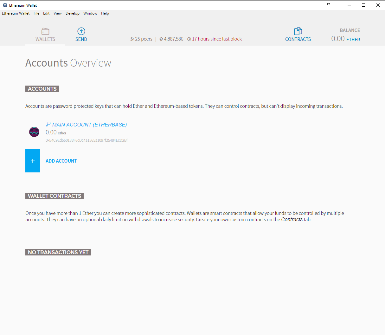Screen dimensions: 385x335
Task: Open the Edit menu
Action: pyautogui.click(x=46, y=13)
